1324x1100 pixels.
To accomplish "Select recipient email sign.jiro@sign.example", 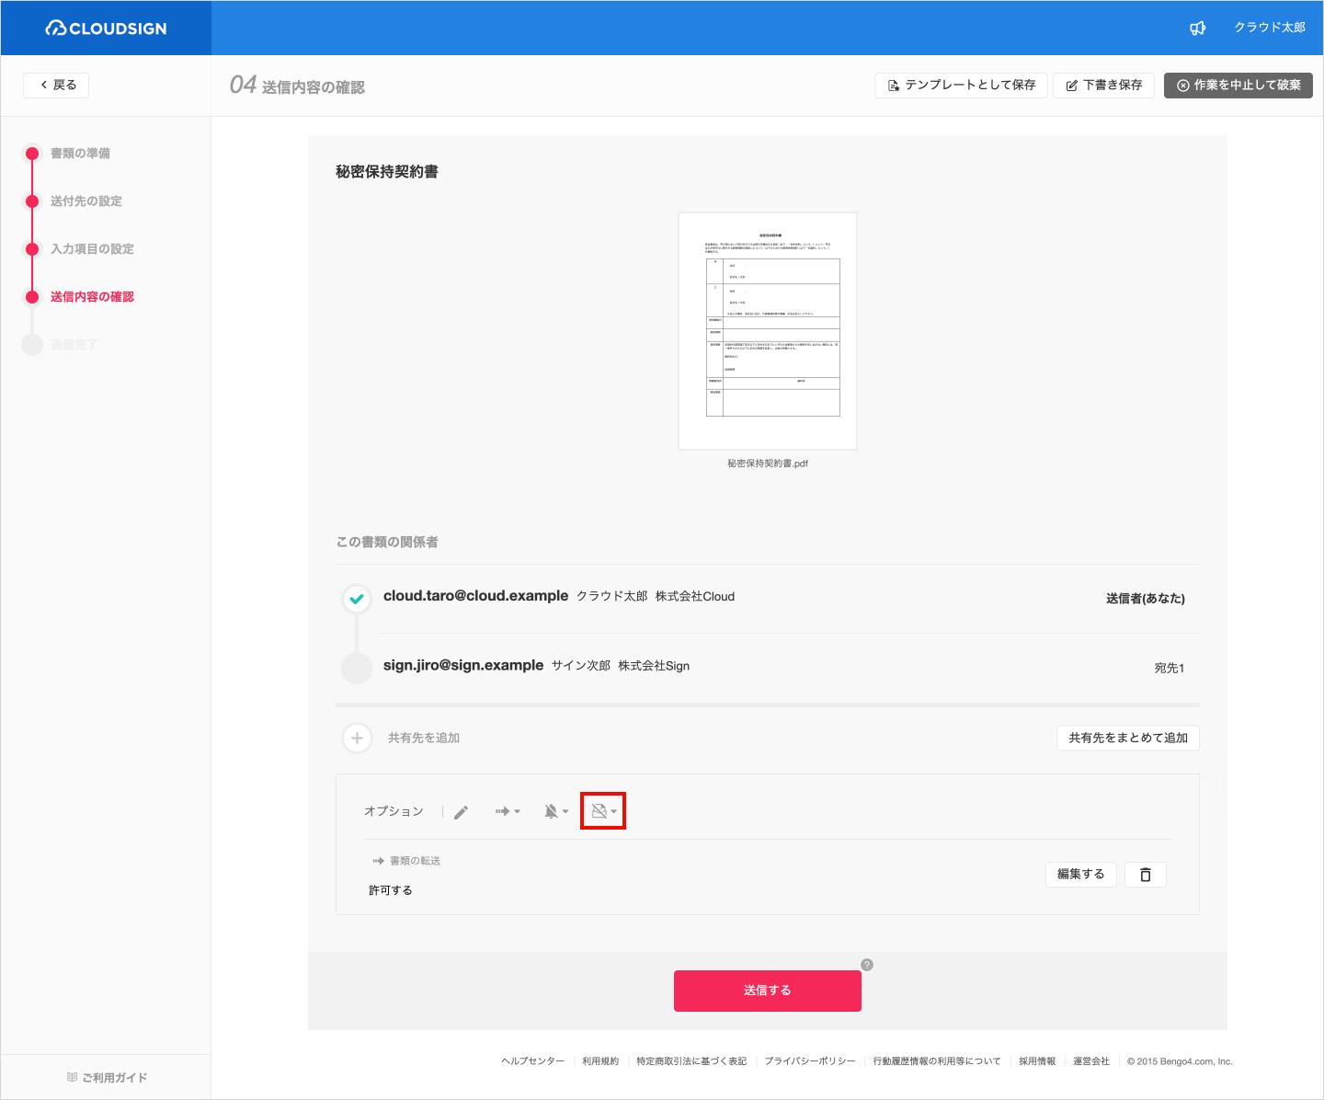I will pyautogui.click(x=463, y=665).
